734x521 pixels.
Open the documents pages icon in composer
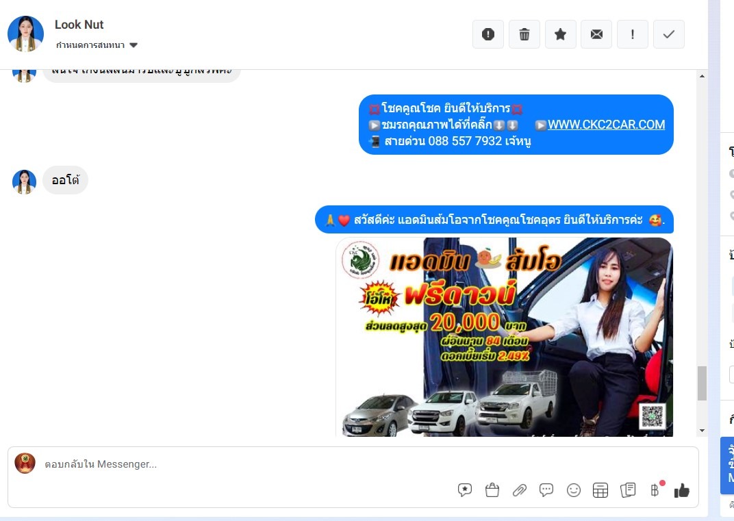(628, 490)
